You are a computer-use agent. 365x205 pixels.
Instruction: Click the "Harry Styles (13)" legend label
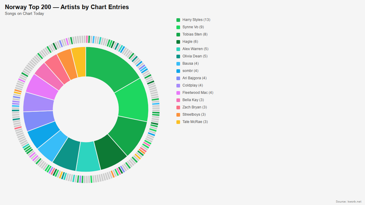pyautogui.click(x=196, y=20)
